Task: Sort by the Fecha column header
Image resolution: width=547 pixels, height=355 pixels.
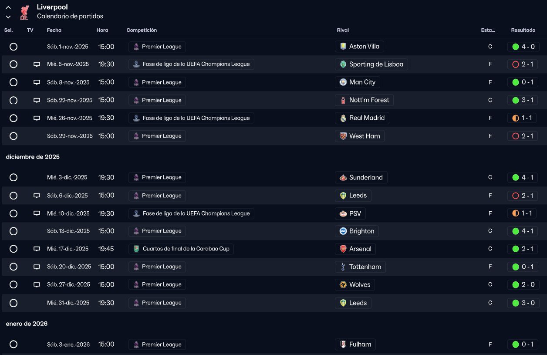Action: coord(54,30)
